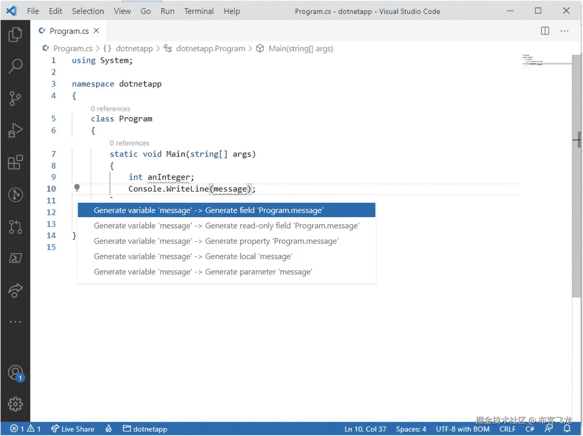Image resolution: width=583 pixels, height=436 pixels.
Task: Click Live Share in the status bar
Action: coord(73,429)
